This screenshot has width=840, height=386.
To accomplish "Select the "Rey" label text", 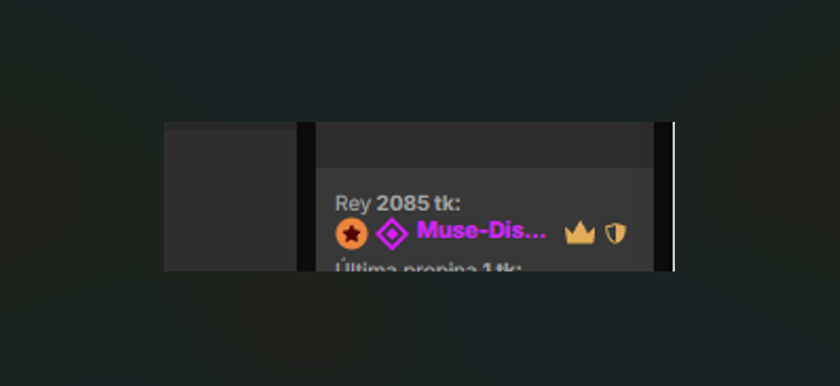I will 353,203.
